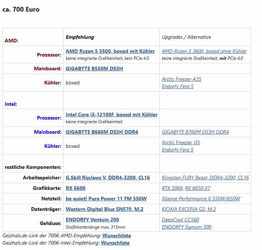Click the 'Gehäuse:' row label

51,223
